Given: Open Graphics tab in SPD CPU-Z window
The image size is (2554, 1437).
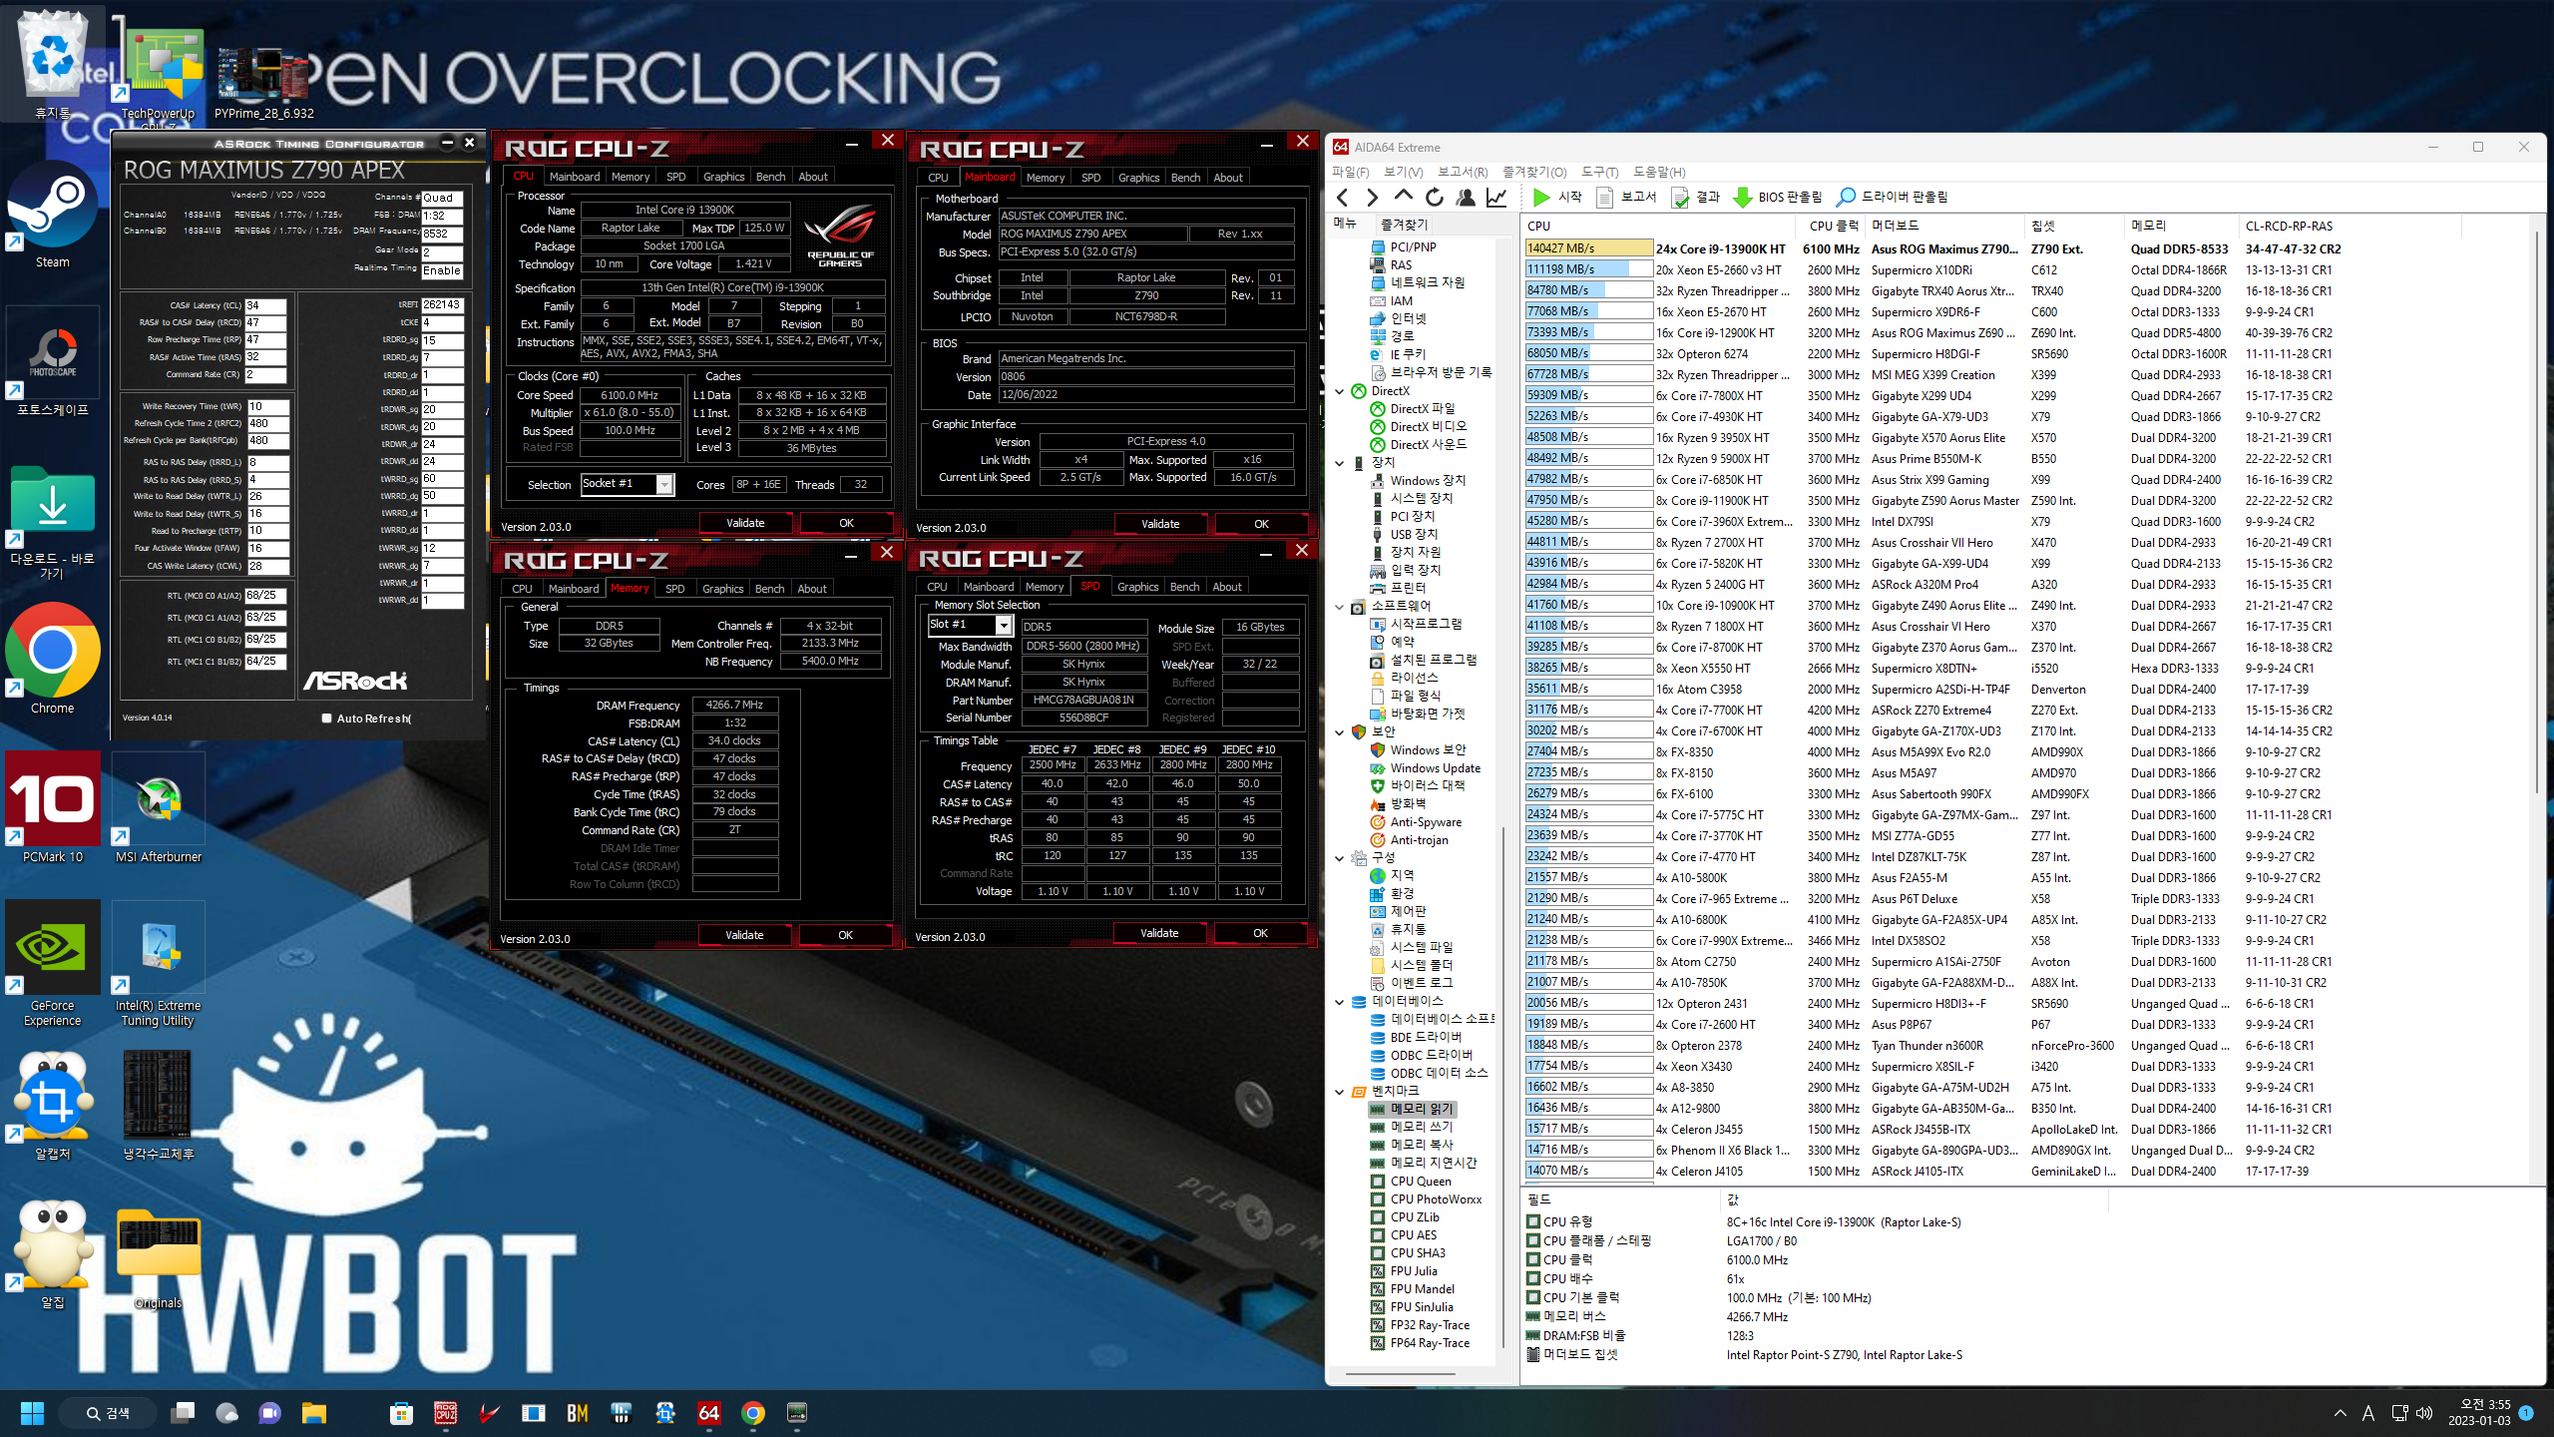Looking at the screenshot, I should point(1137,587).
